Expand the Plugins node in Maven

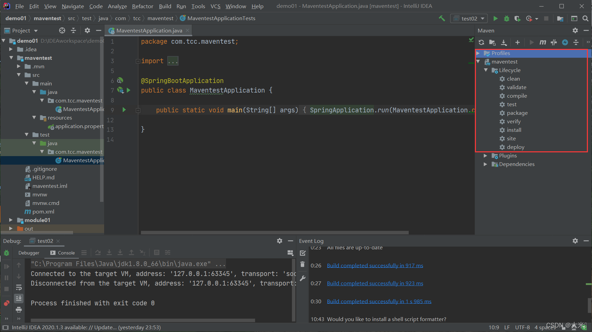[x=485, y=155]
